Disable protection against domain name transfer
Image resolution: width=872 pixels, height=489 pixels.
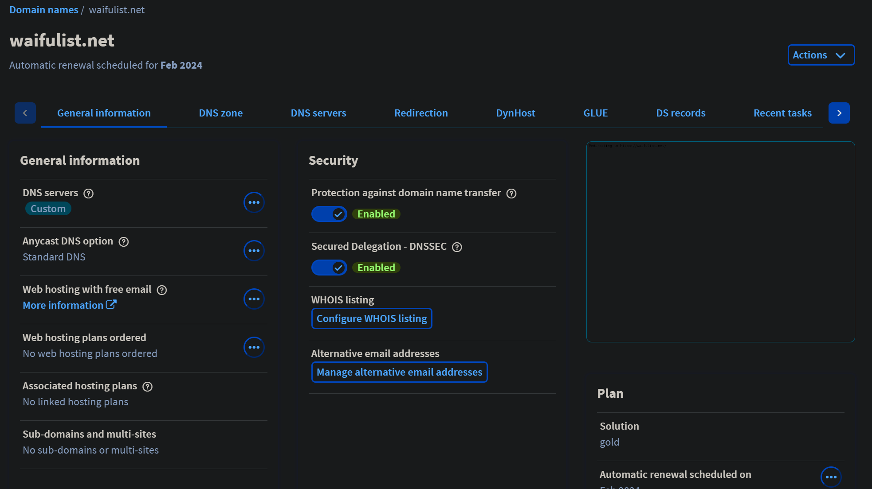click(x=329, y=214)
